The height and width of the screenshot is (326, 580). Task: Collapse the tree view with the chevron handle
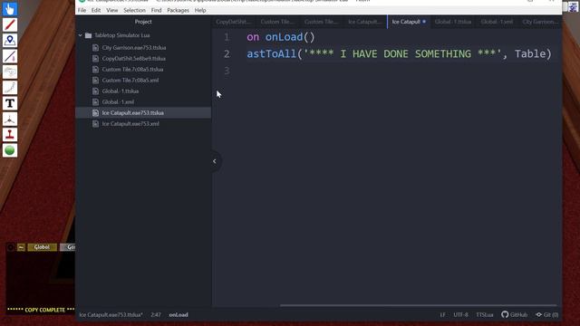(x=215, y=161)
